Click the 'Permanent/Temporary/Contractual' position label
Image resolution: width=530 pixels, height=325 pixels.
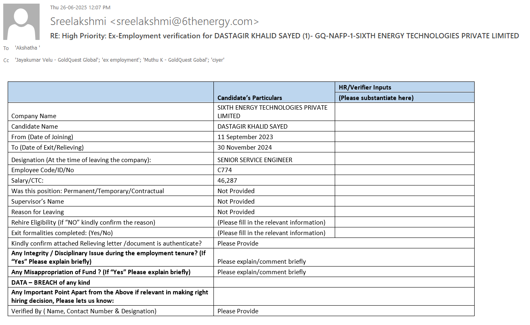point(88,191)
